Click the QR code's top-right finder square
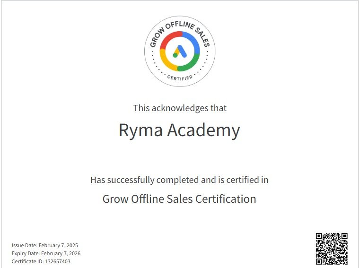359x268 pixels. (x=343, y=237)
